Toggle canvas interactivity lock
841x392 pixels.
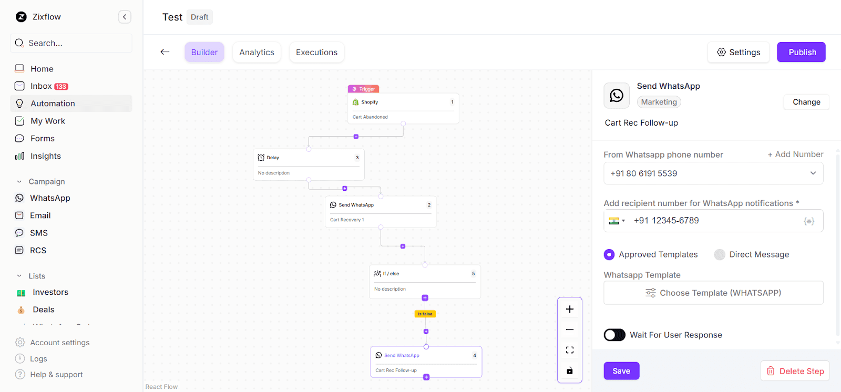[x=570, y=370]
